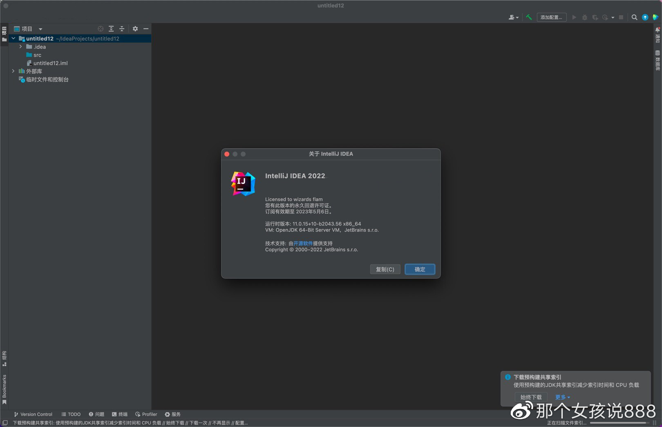
Task: Click the status bar shared indexes message
Action: (130, 423)
